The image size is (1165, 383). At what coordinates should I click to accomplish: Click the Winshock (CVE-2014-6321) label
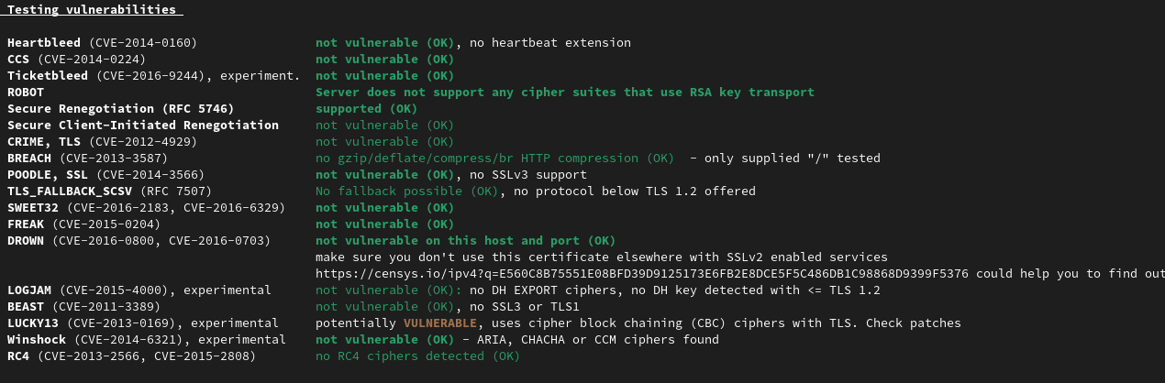click(x=142, y=340)
